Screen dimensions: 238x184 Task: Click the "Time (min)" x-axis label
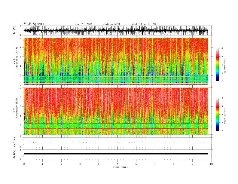pyautogui.click(x=120, y=167)
